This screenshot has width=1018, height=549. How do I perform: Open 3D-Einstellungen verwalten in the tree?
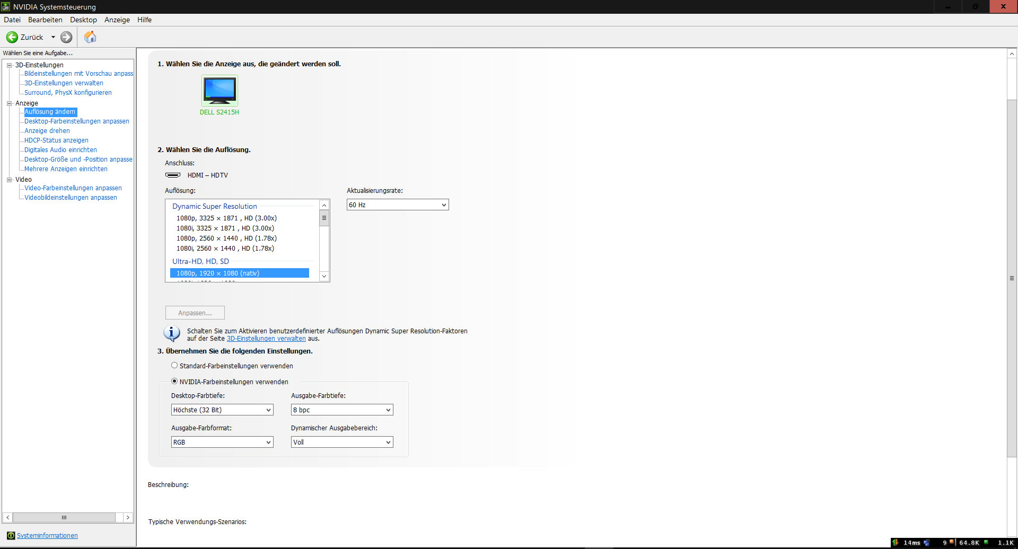(64, 83)
